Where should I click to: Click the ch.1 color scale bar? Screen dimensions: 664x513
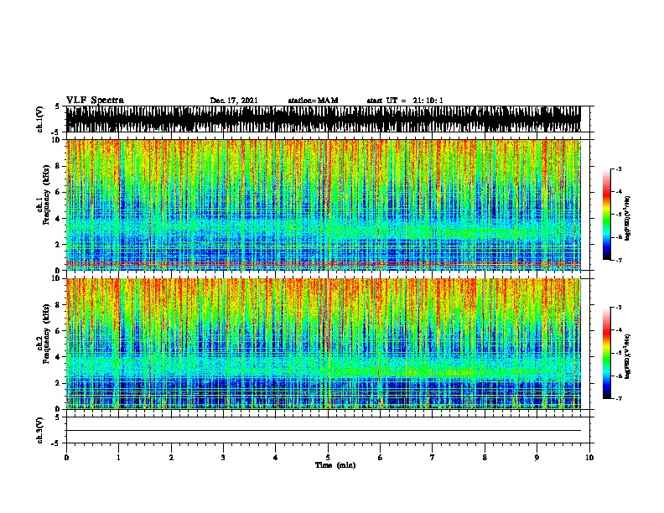coord(607,215)
